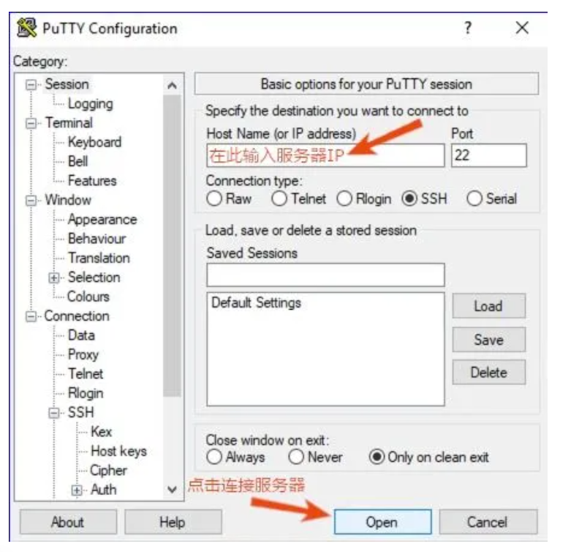Expand the Selection tree node

pyautogui.click(x=54, y=277)
